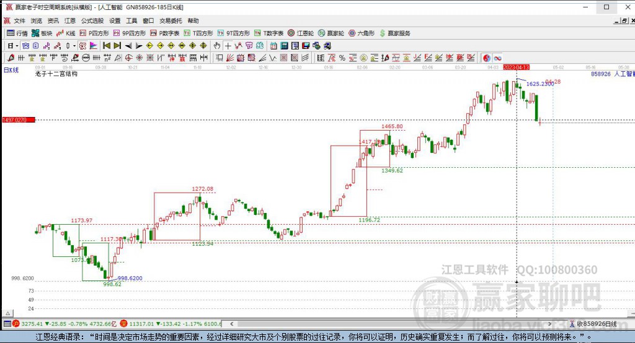Open the 公式选股 menu

click(x=92, y=20)
